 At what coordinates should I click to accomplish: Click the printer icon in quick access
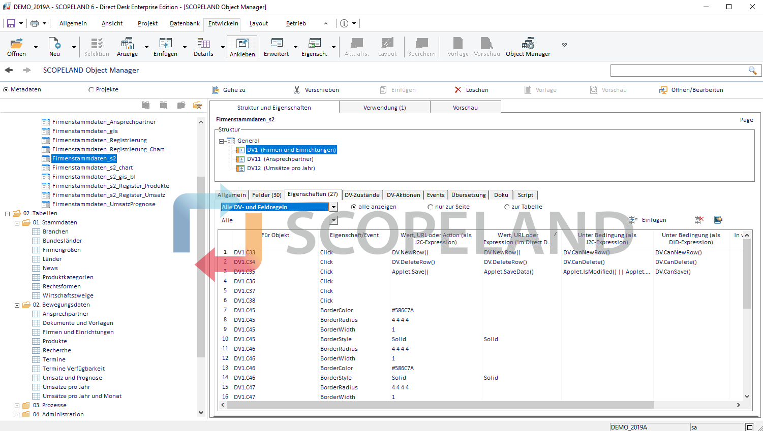pos(35,23)
